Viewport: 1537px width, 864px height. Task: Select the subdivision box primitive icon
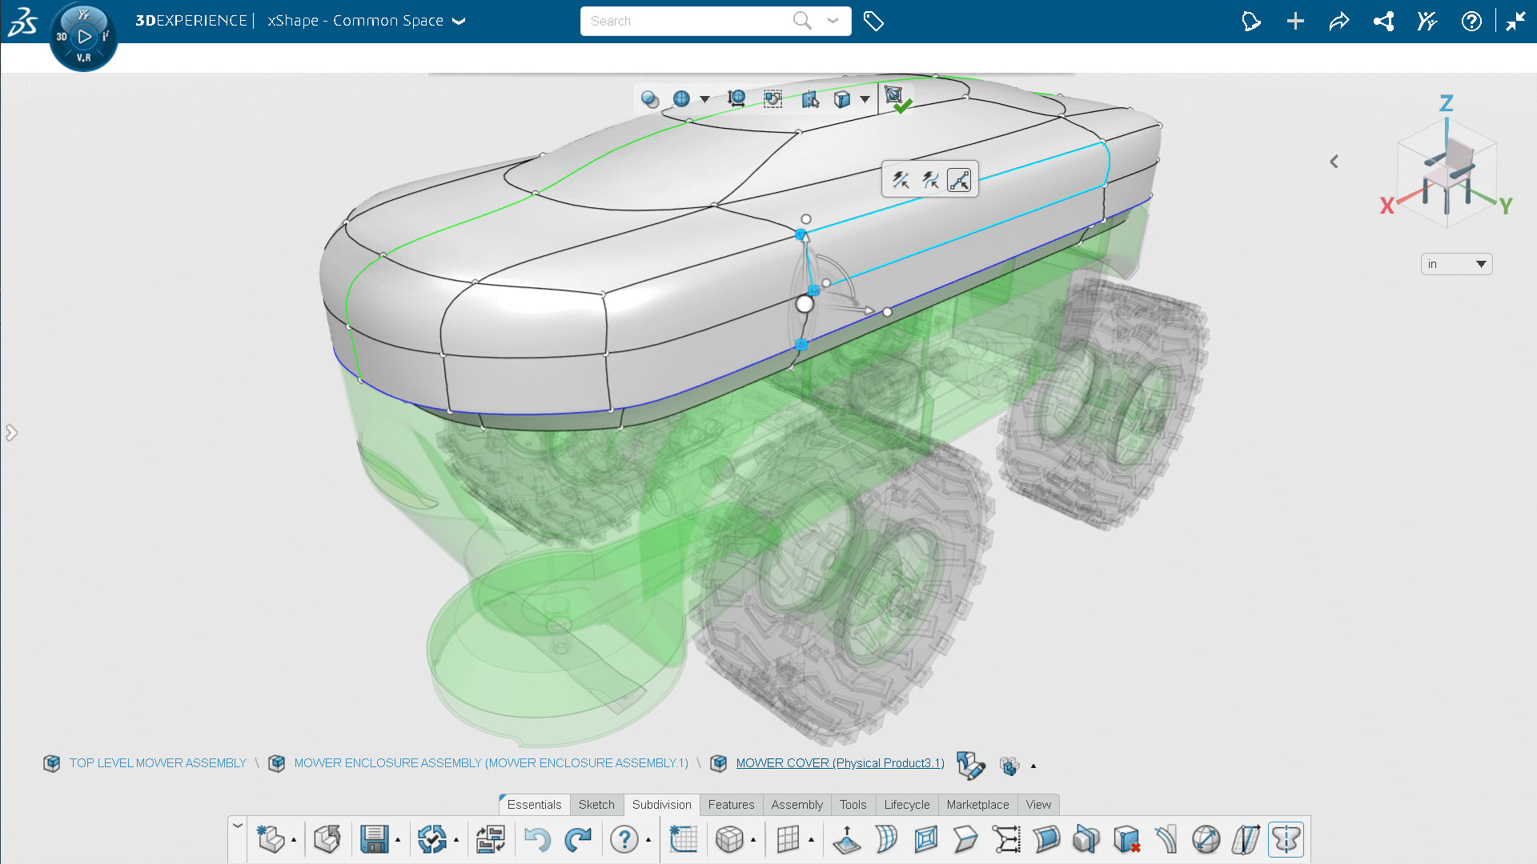729,839
